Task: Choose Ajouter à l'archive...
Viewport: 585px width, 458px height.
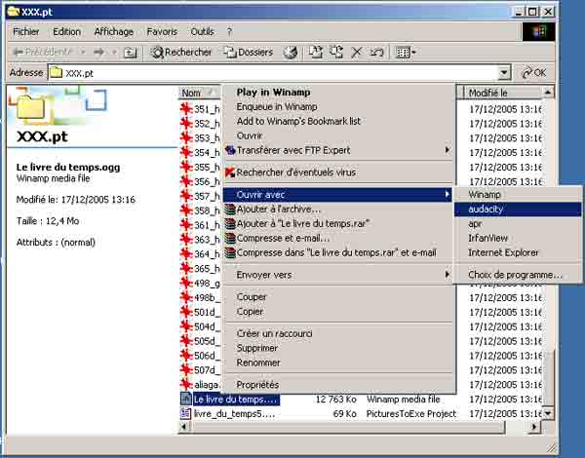Action: (x=338, y=209)
